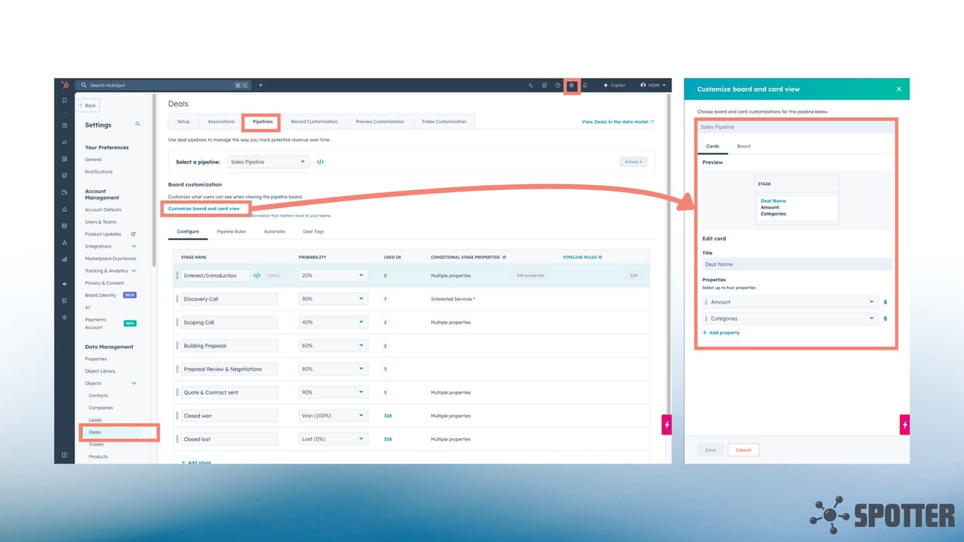Switch to the Index Customization tab
The image size is (964, 542).
[444, 122]
